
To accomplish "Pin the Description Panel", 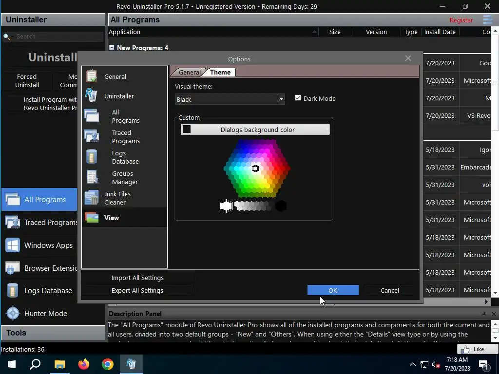I will point(484,314).
